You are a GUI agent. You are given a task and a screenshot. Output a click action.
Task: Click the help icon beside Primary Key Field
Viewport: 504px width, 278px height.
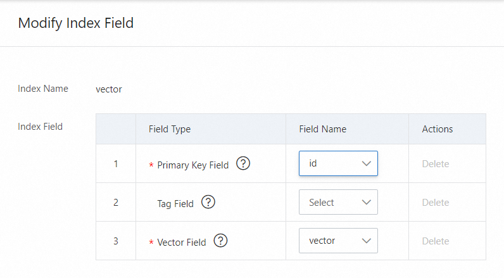click(x=243, y=163)
